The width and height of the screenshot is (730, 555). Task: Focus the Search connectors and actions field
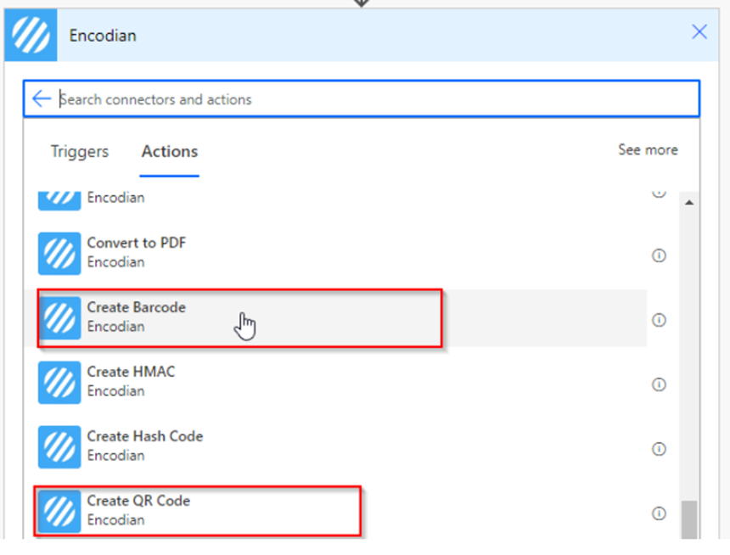click(373, 99)
